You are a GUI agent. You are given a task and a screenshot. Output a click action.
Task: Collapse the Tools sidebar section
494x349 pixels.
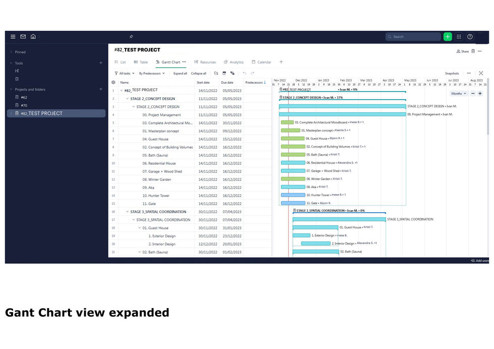click(11, 63)
